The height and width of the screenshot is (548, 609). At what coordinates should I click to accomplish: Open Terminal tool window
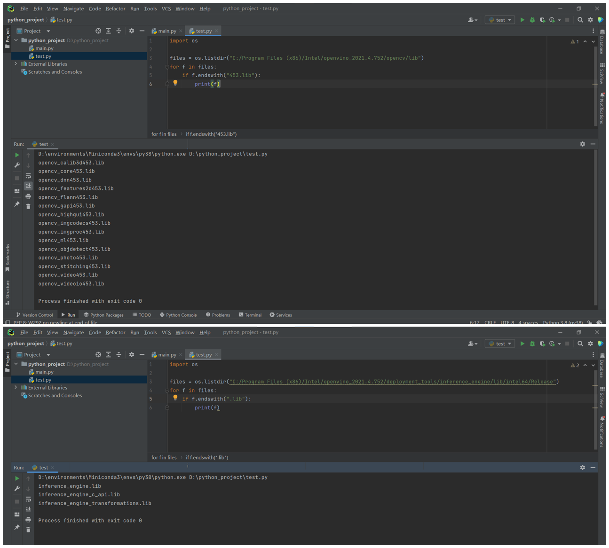point(250,315)
